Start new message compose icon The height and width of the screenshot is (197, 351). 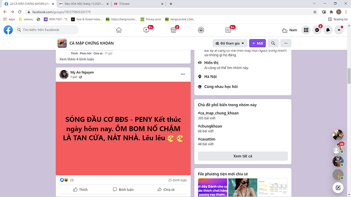[x=338, y=188]
